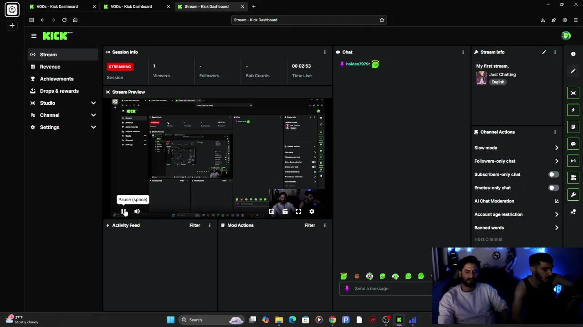Expand the Channel sidebar section
This screenshot has height=327, width=583.
pyautogui.click(x=93, y=115)
